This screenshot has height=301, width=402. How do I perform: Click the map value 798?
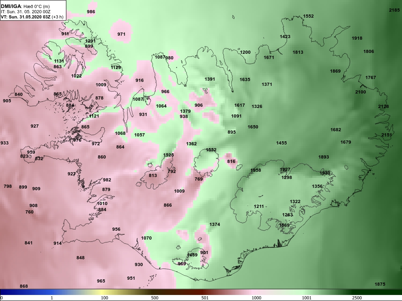(8, 186)
